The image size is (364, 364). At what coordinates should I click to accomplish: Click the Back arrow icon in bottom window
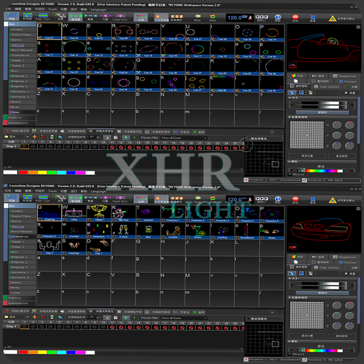click(x=198, y=199)
